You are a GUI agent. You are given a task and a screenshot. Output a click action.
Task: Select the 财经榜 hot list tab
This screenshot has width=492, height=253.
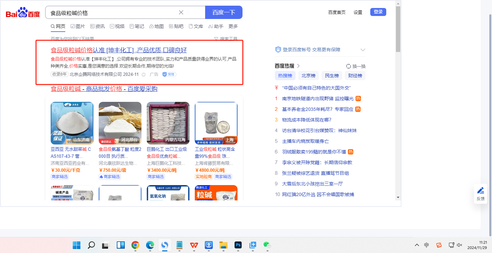coord(355,76)
